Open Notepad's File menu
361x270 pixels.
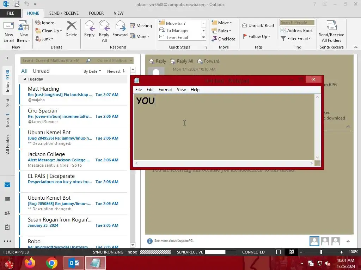(138, 90)
